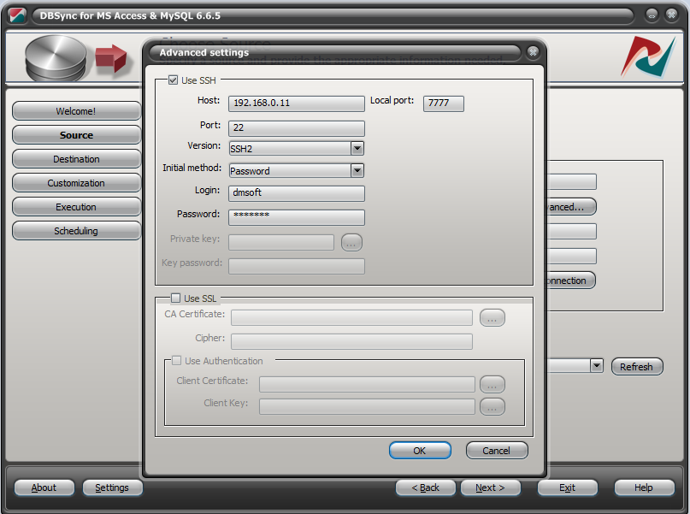This screenshot has height=514, width=690.
Task: Toggle the Use Authentication checkbox
Action: [176, 360]
